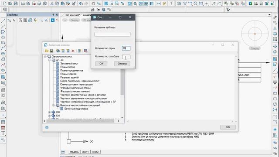The height and width of the screenshot is (157, 279).
Task: Click the Print icon in top toolbar
Action: click(x=23, y=3)
